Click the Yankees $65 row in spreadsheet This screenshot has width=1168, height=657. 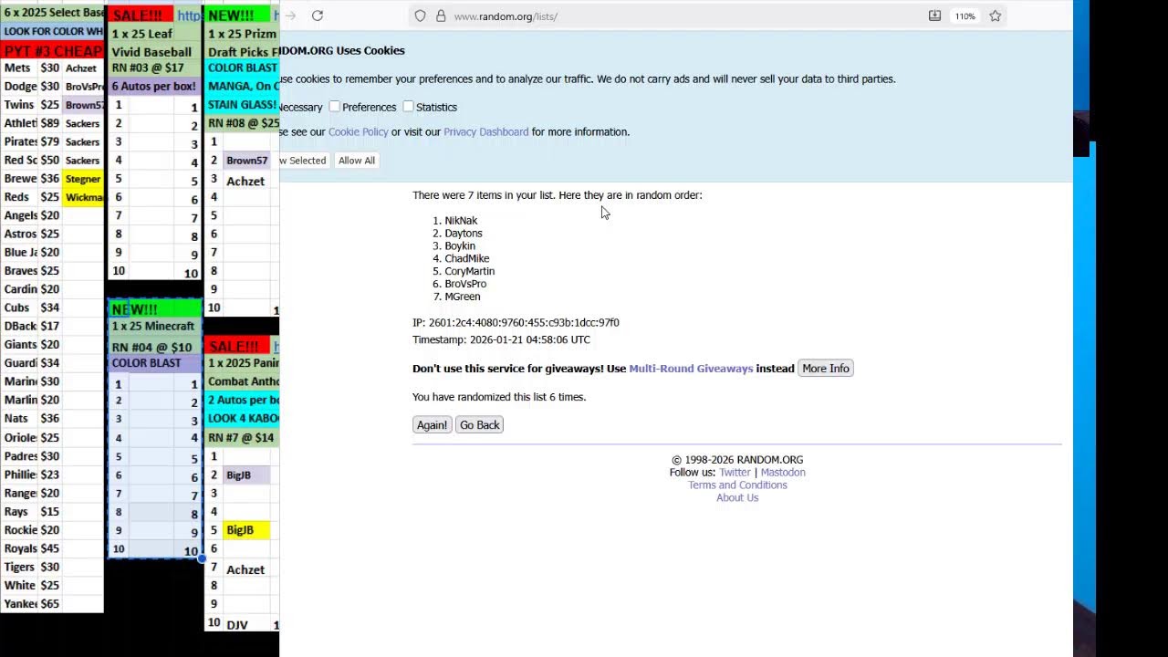[52, 604]
